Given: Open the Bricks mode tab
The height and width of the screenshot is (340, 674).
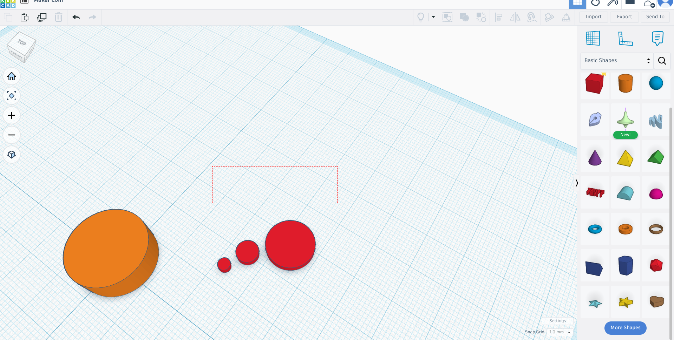Looking at the screenshot, I should pyautogui.click(x=630, y=2).
